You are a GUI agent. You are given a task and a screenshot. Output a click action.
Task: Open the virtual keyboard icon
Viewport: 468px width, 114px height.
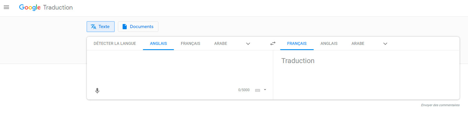[257, 90]
